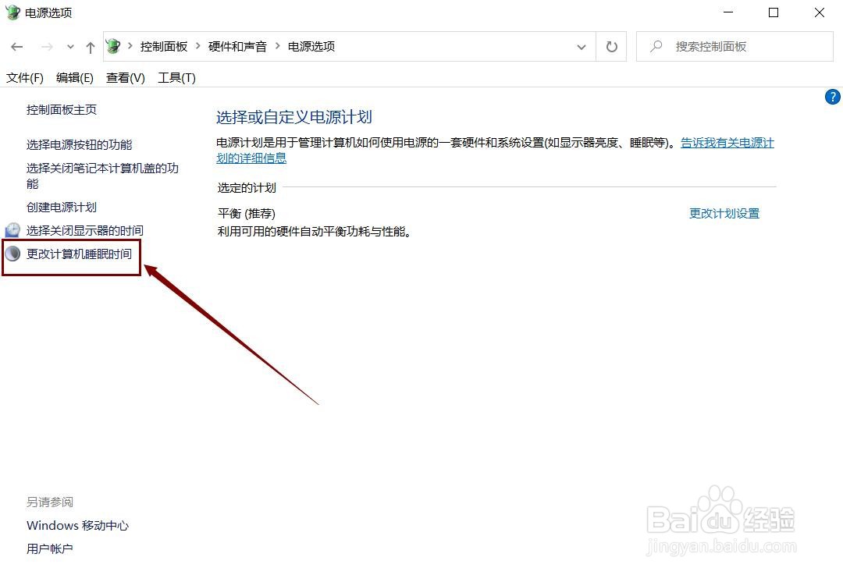
Task: Open 告诉我有关电源计划的详细信息 link
Action: coord(727,143)
